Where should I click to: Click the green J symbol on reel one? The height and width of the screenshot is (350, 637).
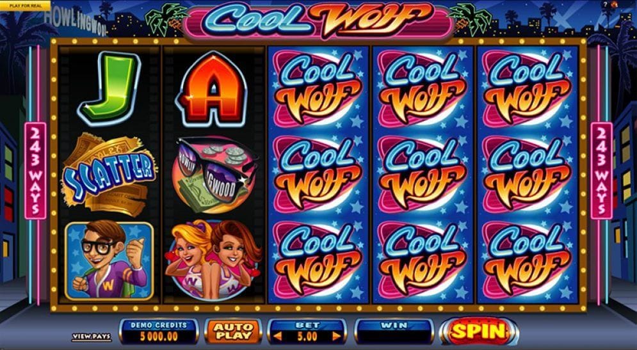(x=109, y=88)
